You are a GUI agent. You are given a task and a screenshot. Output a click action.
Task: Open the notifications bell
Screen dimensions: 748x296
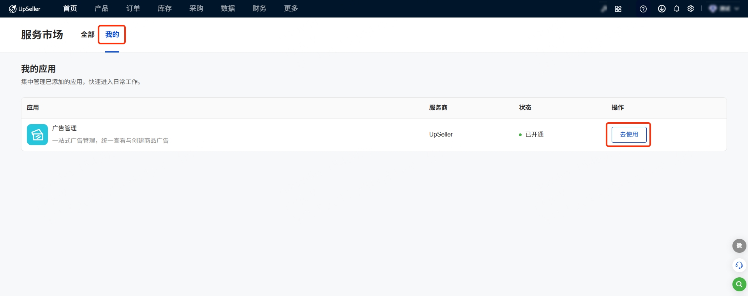point(677,9)
